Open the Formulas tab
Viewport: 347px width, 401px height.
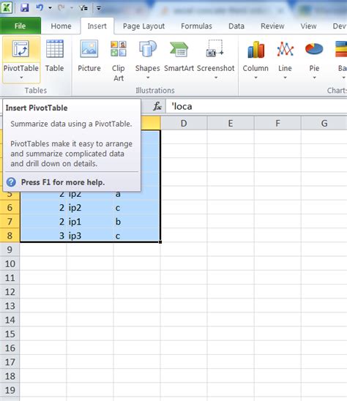point(196,26)
